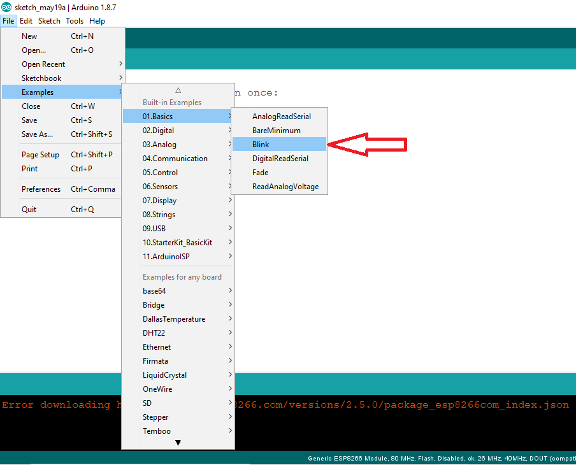Viewport: 576px width, 465px height.
Task: Open the ReadAnalogVoltage example
Action: coord(285,187)
